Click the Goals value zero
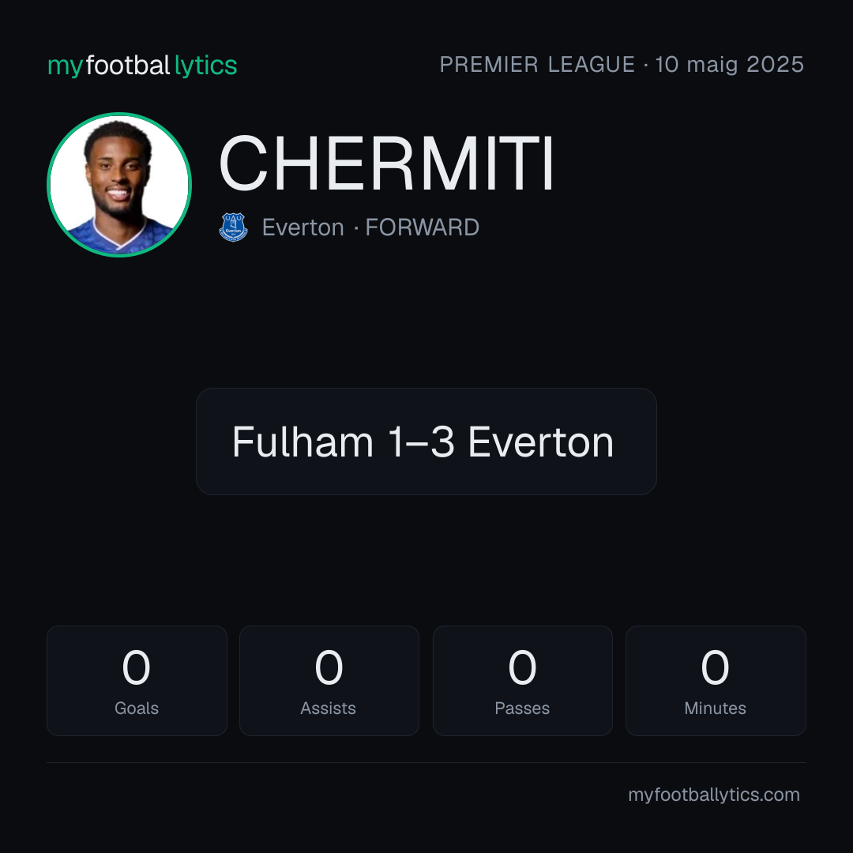Image resolution: width=853 pixels, height=853 pixels. [136, 667]
